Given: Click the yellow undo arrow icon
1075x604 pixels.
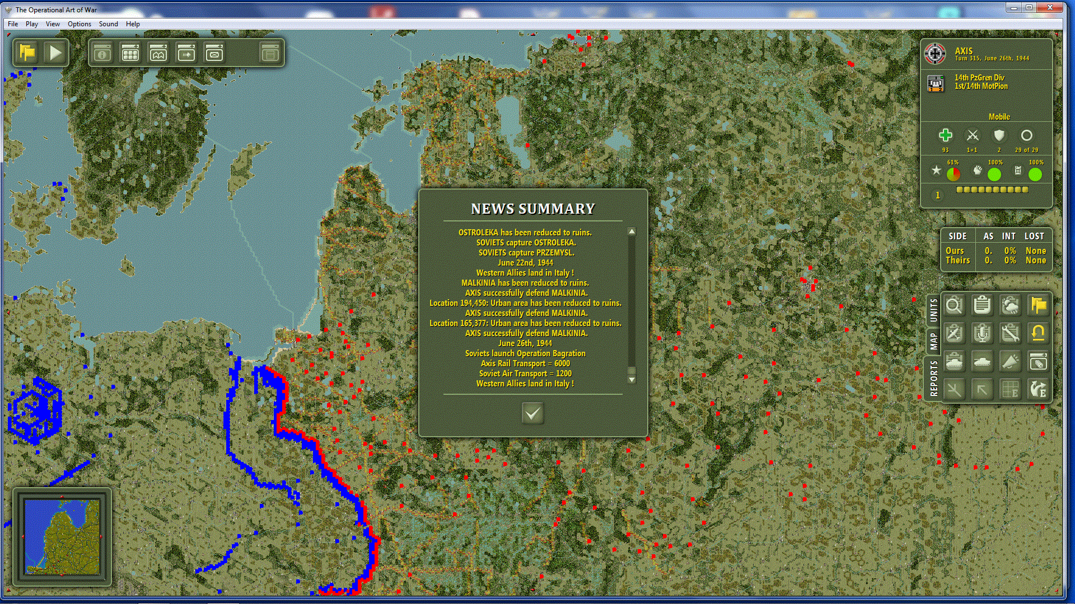Looking at the screenshot, I should (1038, 334).
